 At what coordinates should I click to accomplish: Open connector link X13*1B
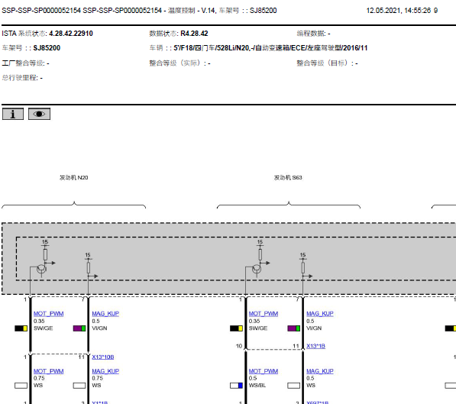[x=315, y=346]
